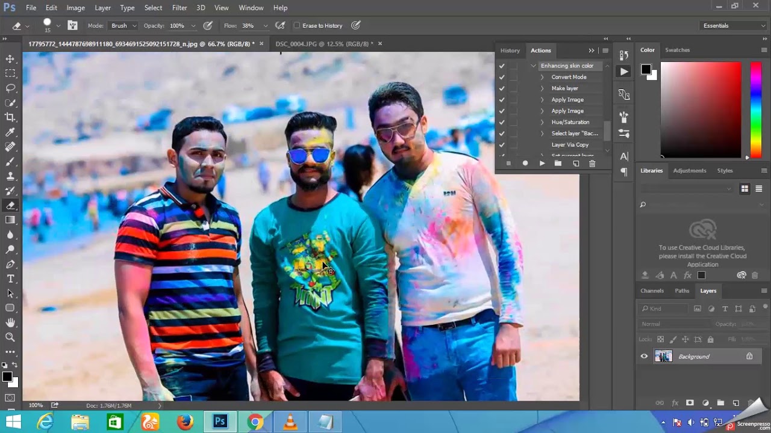The height and width of the screenshot is (433, 771).
Task: Click the Background layer thumbnail
Action: point(663,356)
